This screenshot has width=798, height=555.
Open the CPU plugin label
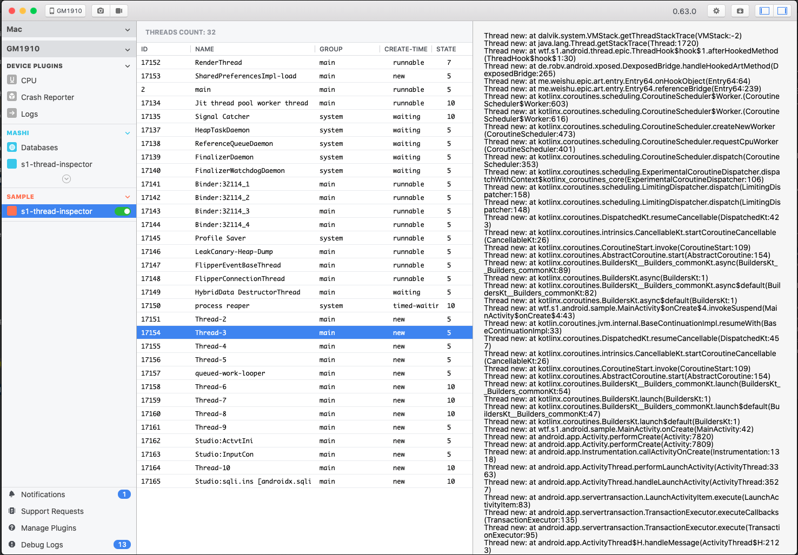29,81
